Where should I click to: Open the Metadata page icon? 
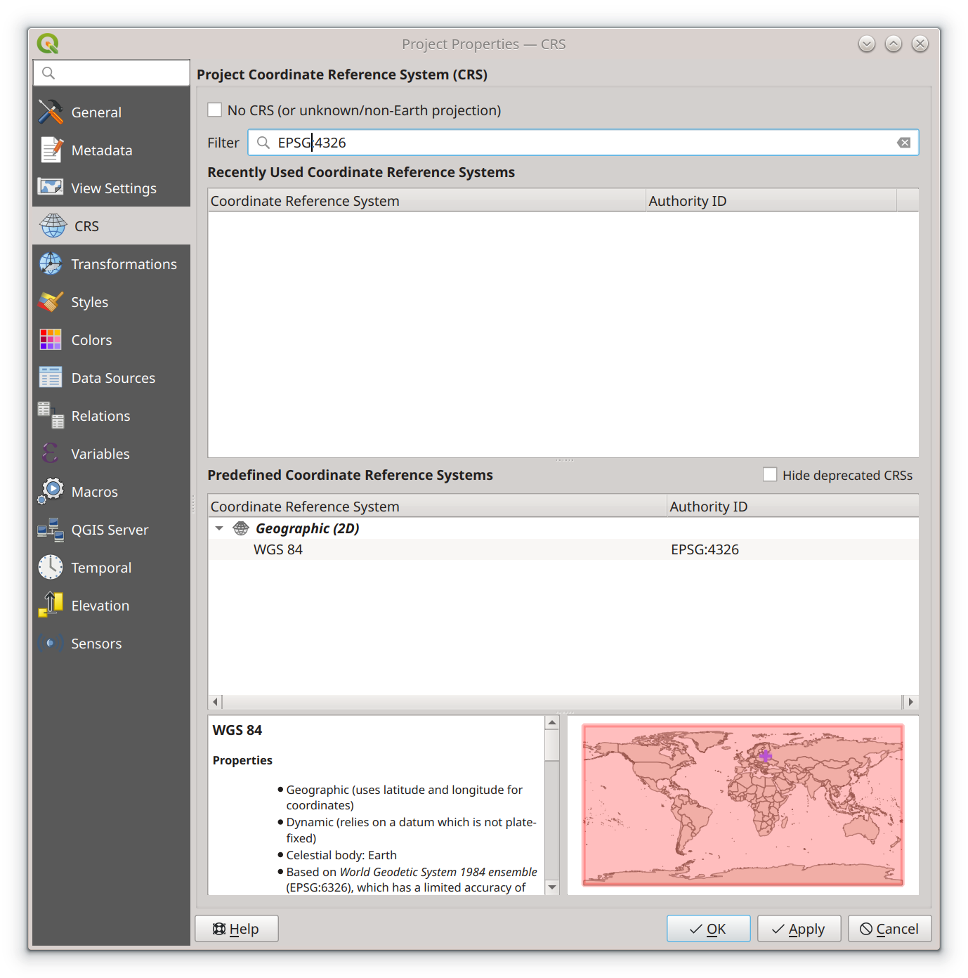tap(51, 150)
